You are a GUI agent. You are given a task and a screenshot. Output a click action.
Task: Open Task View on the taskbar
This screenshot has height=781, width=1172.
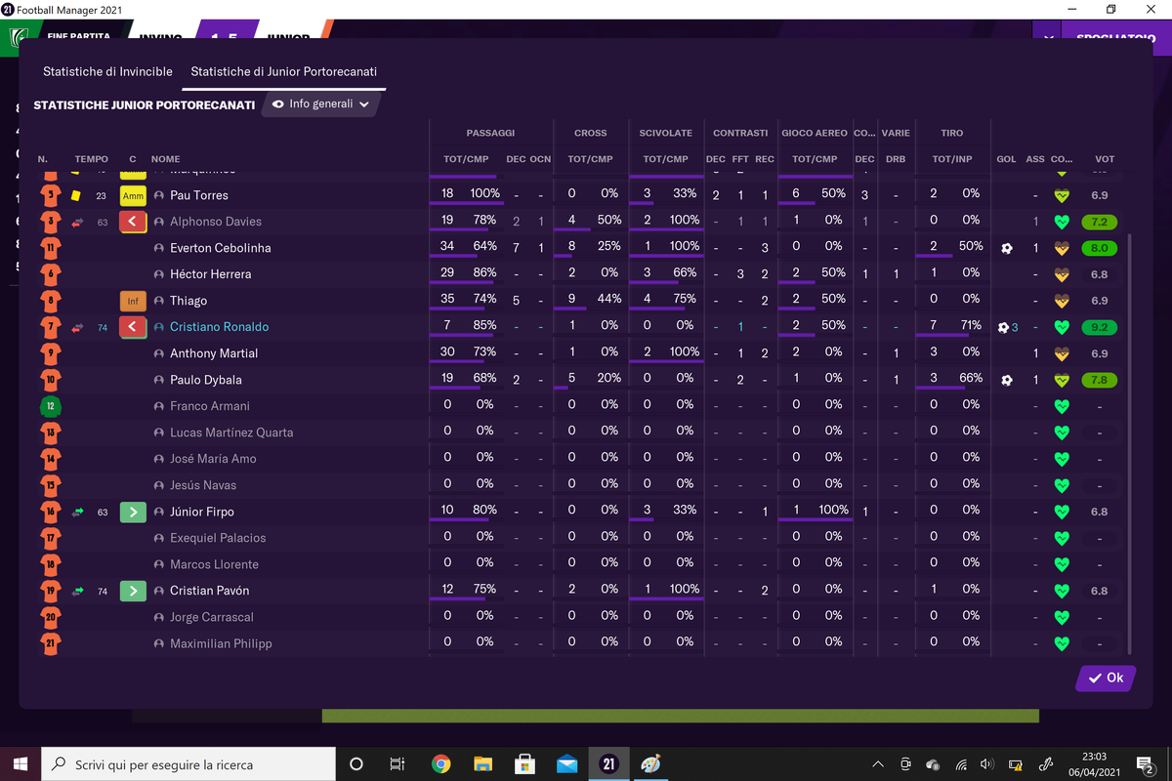tap(397, 764)
